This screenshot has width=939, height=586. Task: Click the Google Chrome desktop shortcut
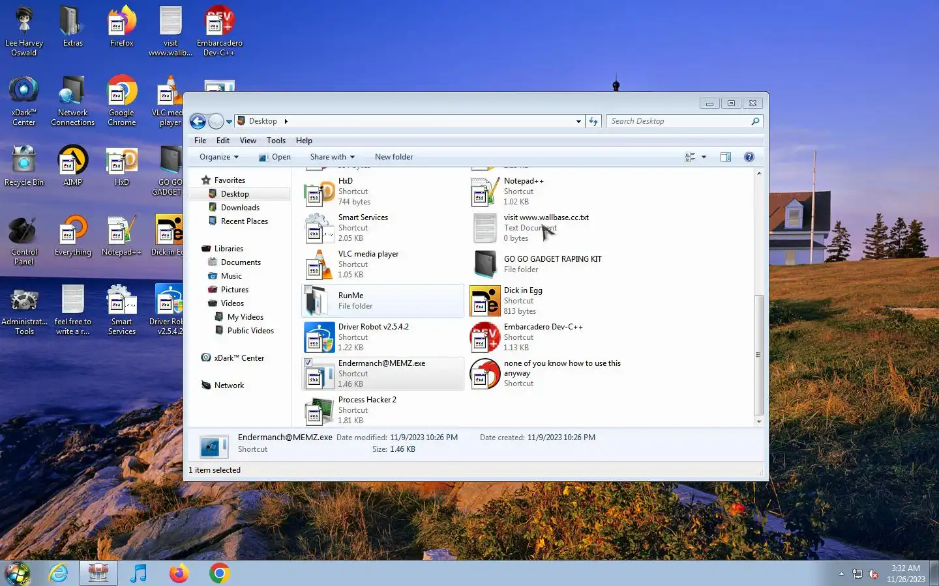(x=122, y=100)
